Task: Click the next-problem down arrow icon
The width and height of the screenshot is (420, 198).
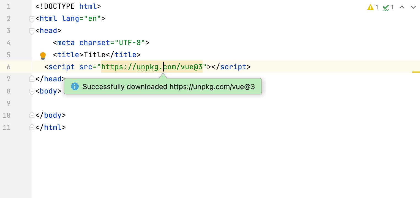Action: click(x=413, y=8)
